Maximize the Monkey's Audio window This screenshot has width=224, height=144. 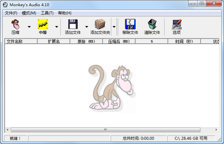202,4
